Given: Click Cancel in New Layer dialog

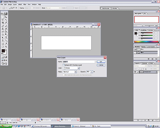Looking at the screenshot, I should [x=101, y=65].
